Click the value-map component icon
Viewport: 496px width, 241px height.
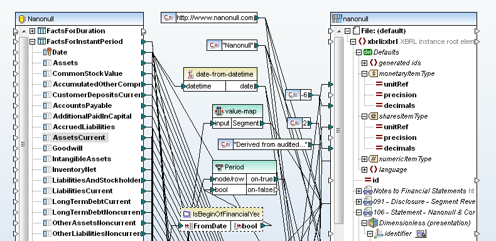[219, 111]
